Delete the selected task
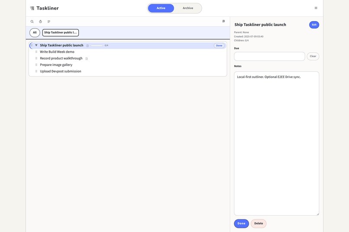Viewport: 349px width, 232px height. (x=259, y=223)
